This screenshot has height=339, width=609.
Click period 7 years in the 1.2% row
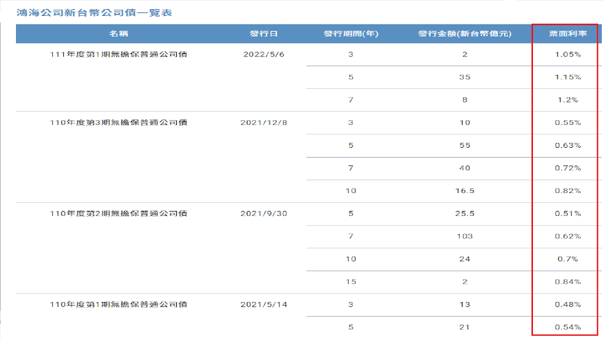tap(351, 100)
